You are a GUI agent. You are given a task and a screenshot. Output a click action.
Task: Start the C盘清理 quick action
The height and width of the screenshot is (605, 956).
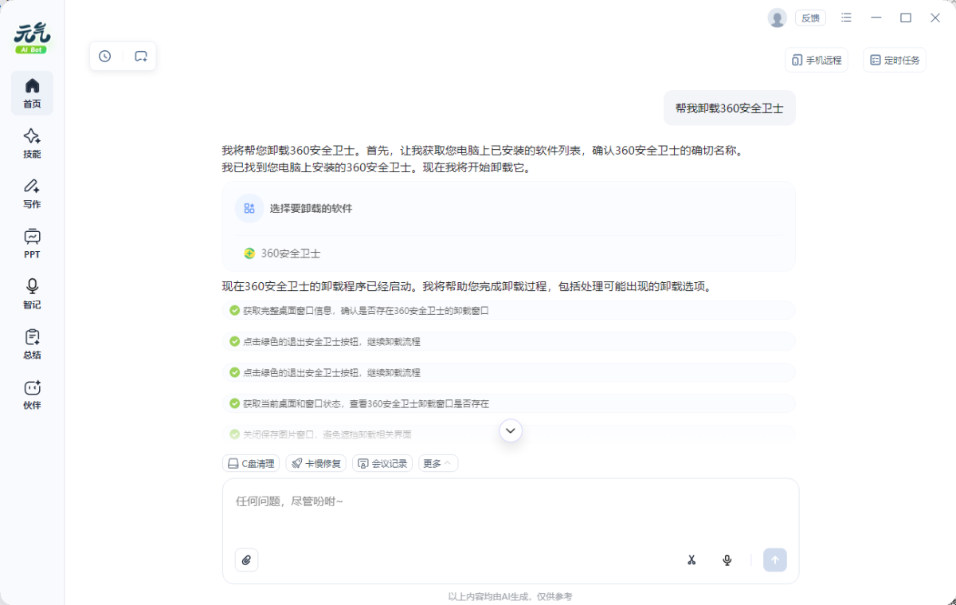(250, 462)
